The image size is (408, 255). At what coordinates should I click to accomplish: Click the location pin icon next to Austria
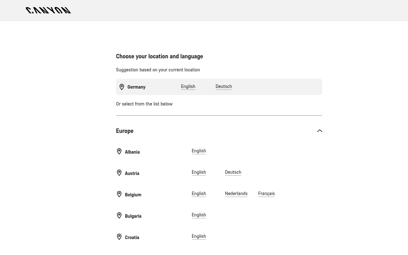coord(119,173)
